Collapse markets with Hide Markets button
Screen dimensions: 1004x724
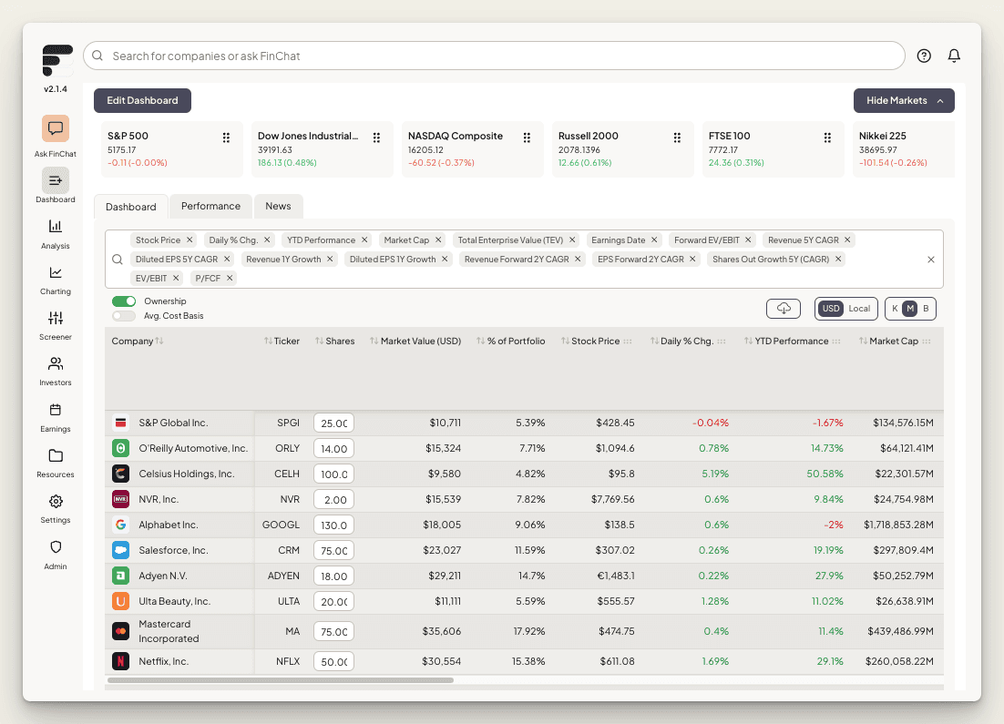point(904,100)
